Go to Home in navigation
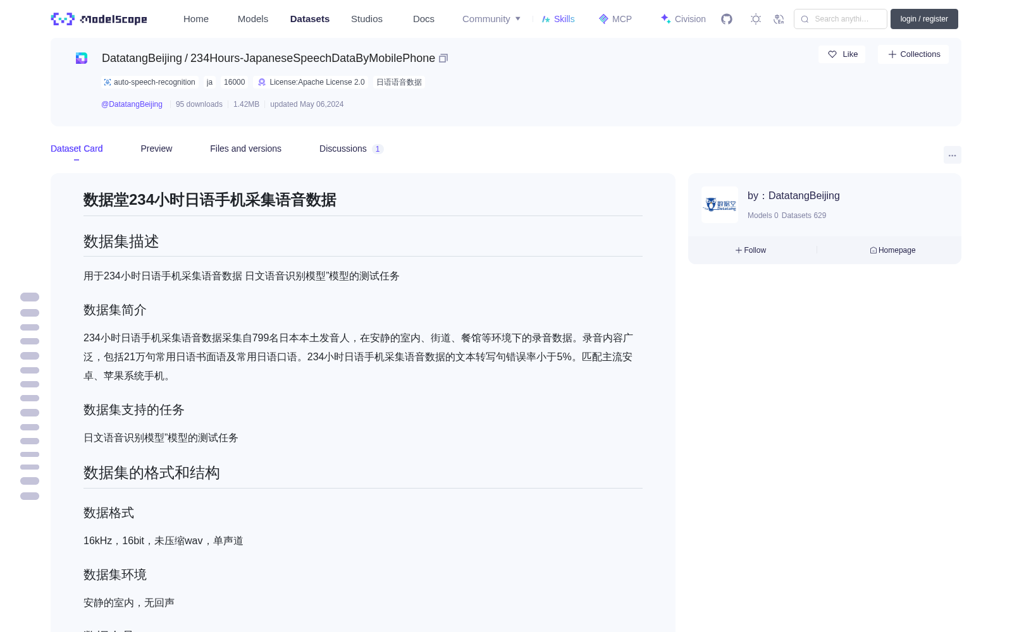 (x=196, y=19)
